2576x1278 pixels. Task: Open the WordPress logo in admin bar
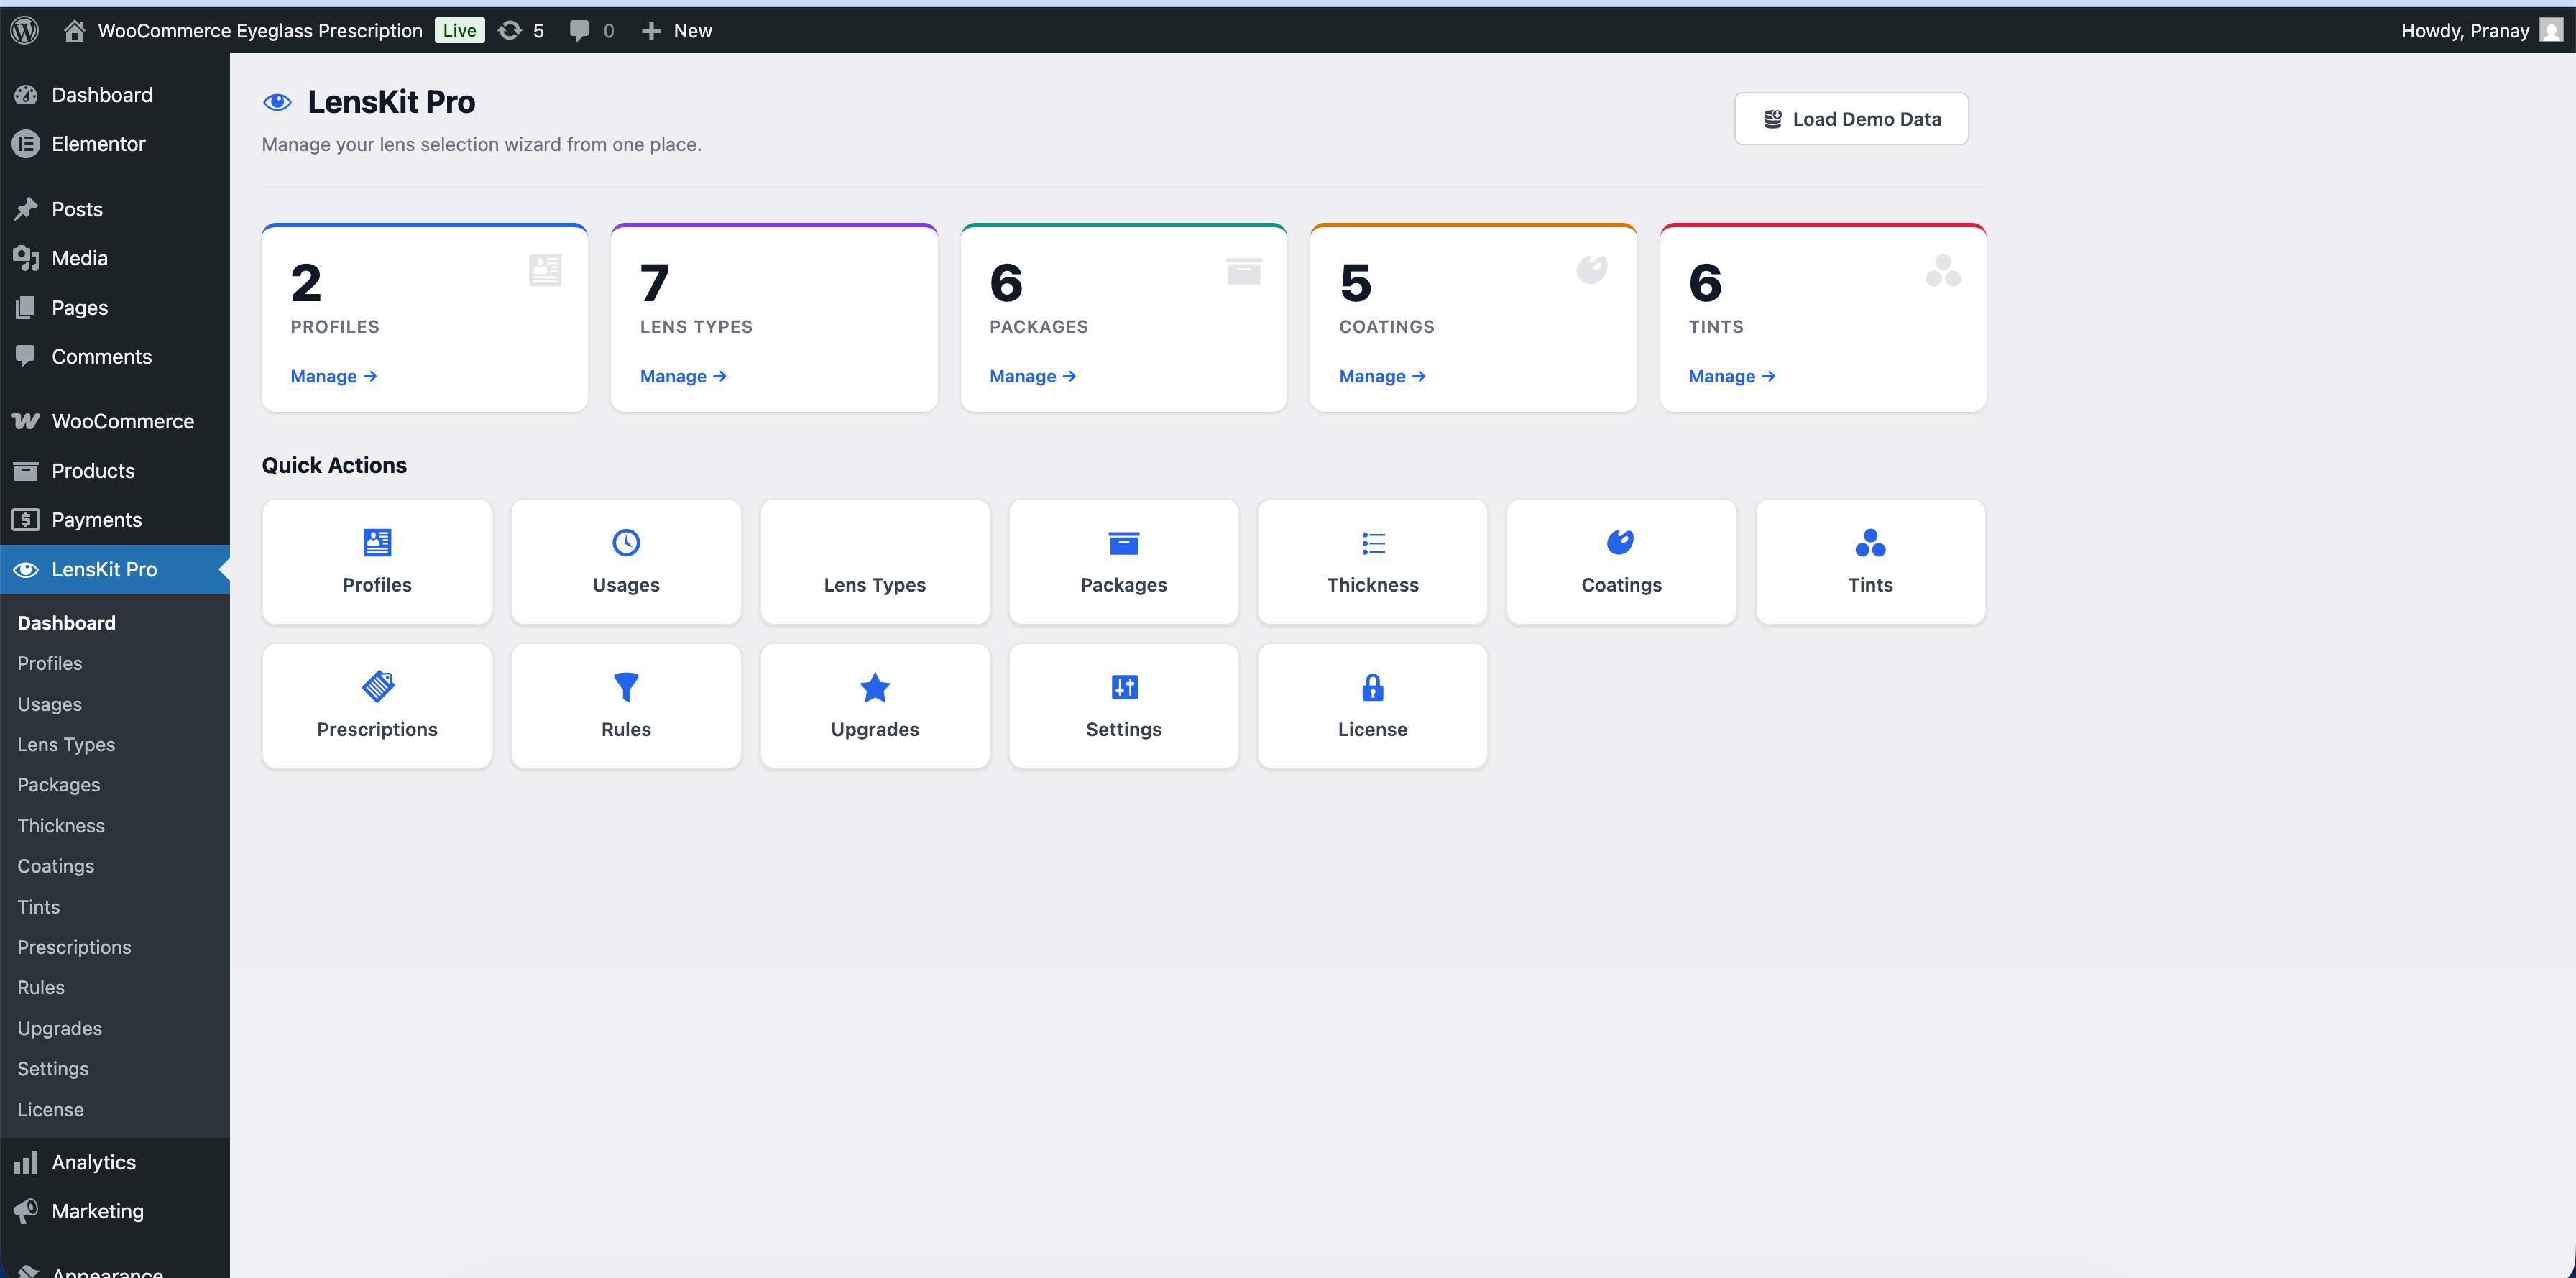tap(23, 29)
